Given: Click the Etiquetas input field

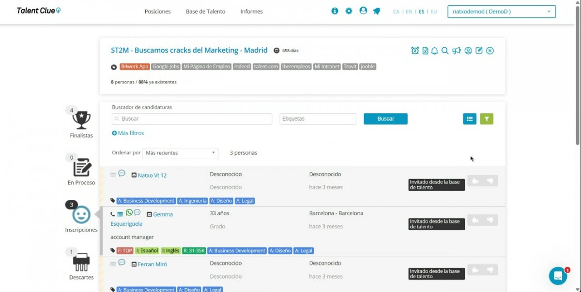Looking at the screenshot, I should pyautogui.click(x=318, y=119).
